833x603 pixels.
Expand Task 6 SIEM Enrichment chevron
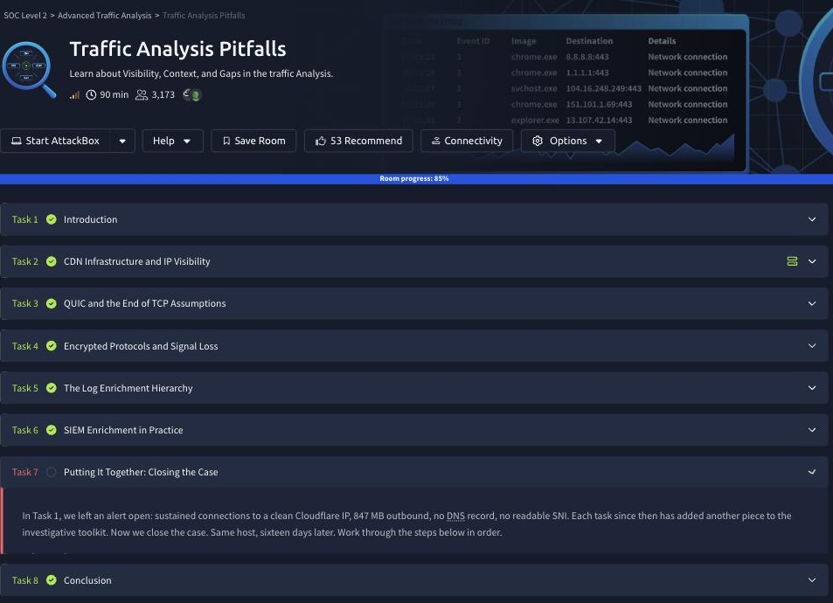point(812,430)
